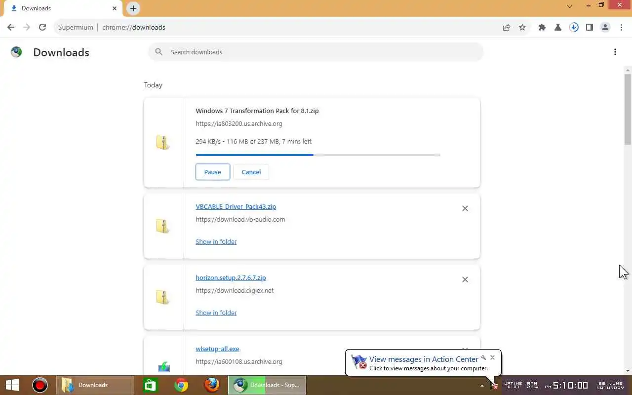Click the Action Center flag tray icon
This screenshot has height=395, width=632.
[494, 386]
